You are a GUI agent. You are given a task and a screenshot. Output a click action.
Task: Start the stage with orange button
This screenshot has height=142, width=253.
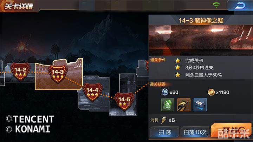pos(231,130)
